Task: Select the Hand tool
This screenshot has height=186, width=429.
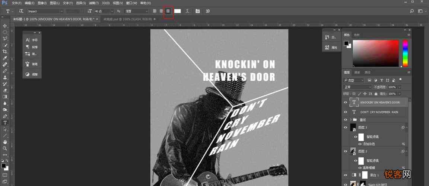Action: click(4, 142)
